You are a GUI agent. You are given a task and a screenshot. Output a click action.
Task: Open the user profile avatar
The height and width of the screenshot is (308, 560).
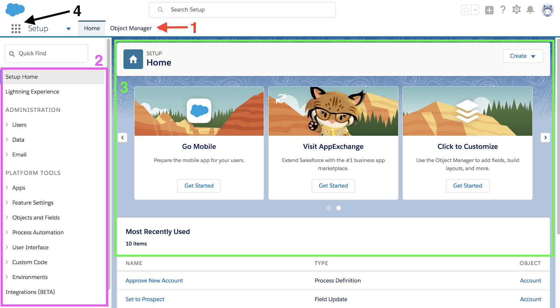coord(547,10)
